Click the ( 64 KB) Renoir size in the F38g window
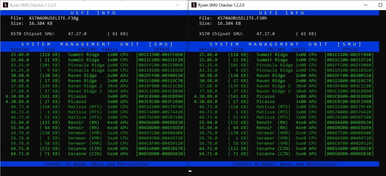 [x=50, y=127]
